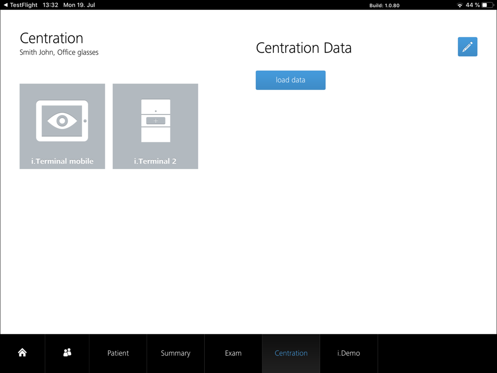Screen dimensions: 497x373
Task: Tap the date Mon 19. Jul
Action: (x=79, y=5)
